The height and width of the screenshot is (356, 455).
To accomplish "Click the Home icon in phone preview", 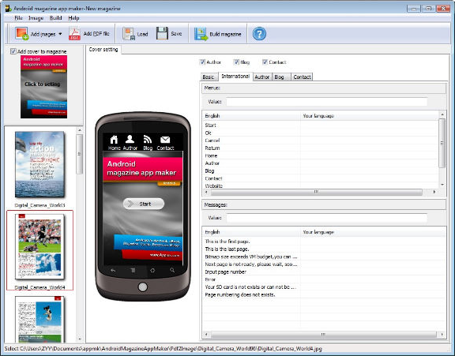I will coord(114,140).
